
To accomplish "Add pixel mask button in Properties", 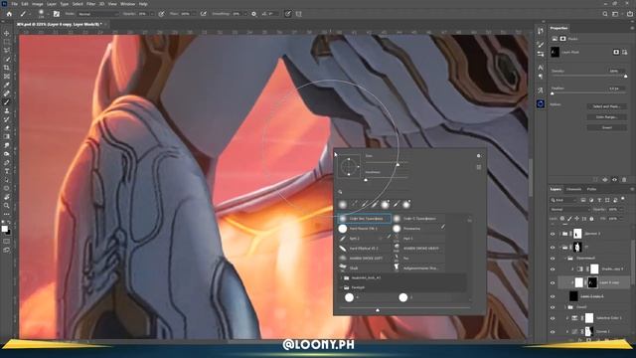I will [x=616, y=52].
